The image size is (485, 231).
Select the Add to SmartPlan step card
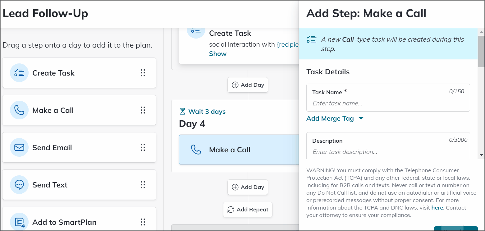pos(79,219)
